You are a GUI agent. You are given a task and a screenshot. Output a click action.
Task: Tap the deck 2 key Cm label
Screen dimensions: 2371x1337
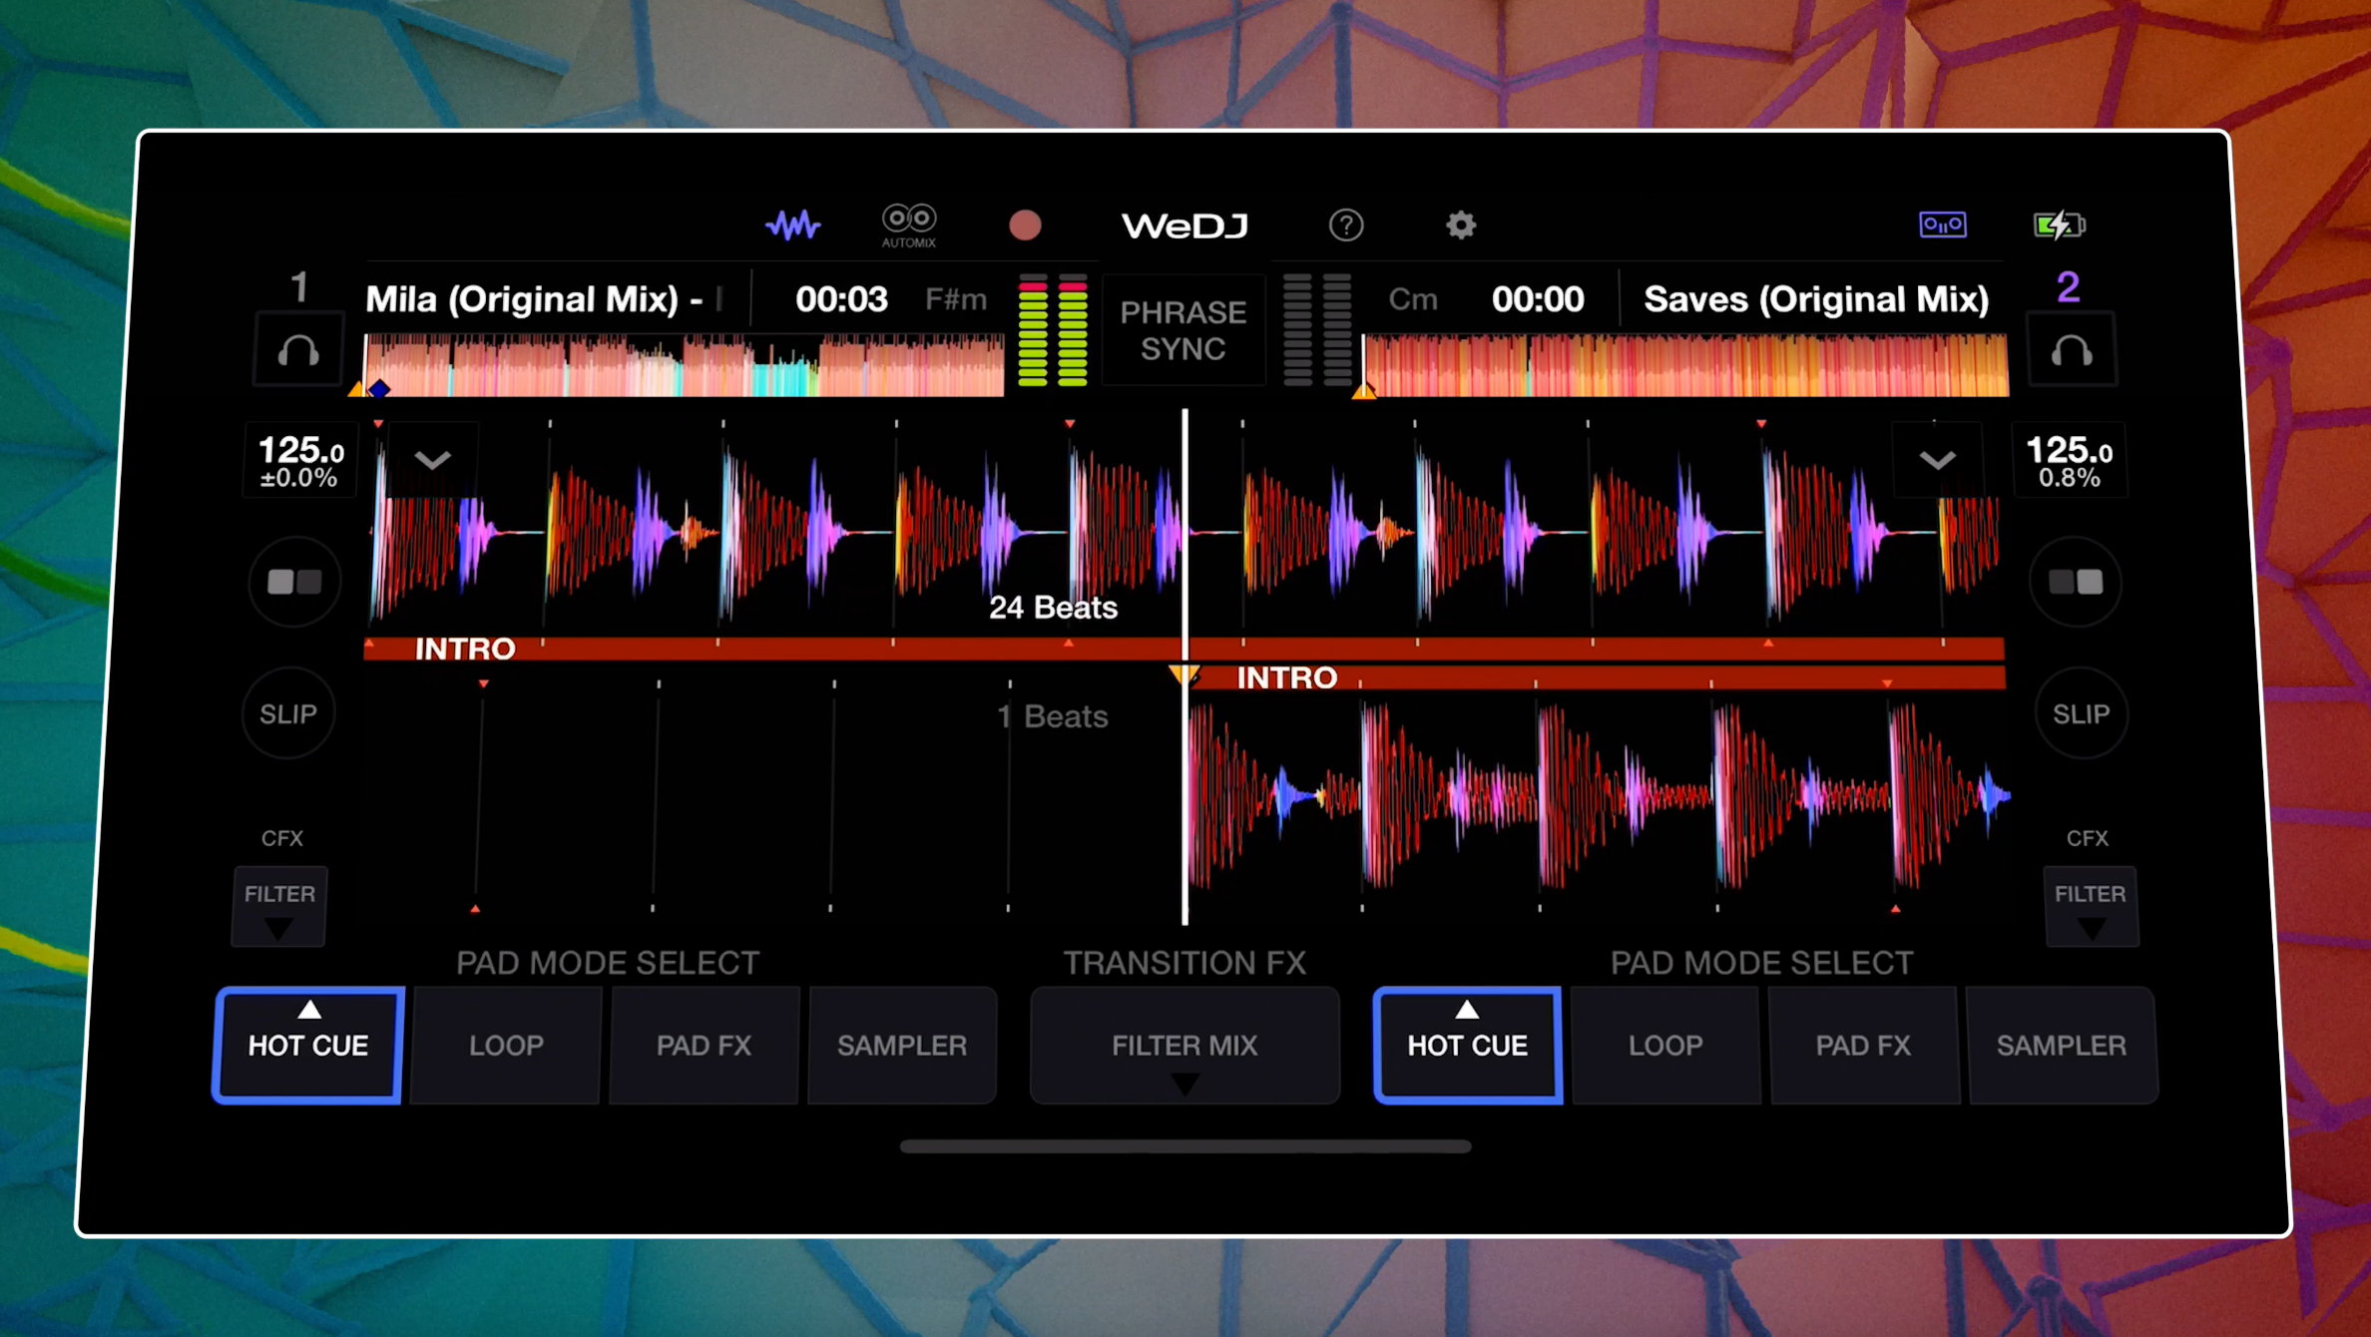[x=1413, y=299]
